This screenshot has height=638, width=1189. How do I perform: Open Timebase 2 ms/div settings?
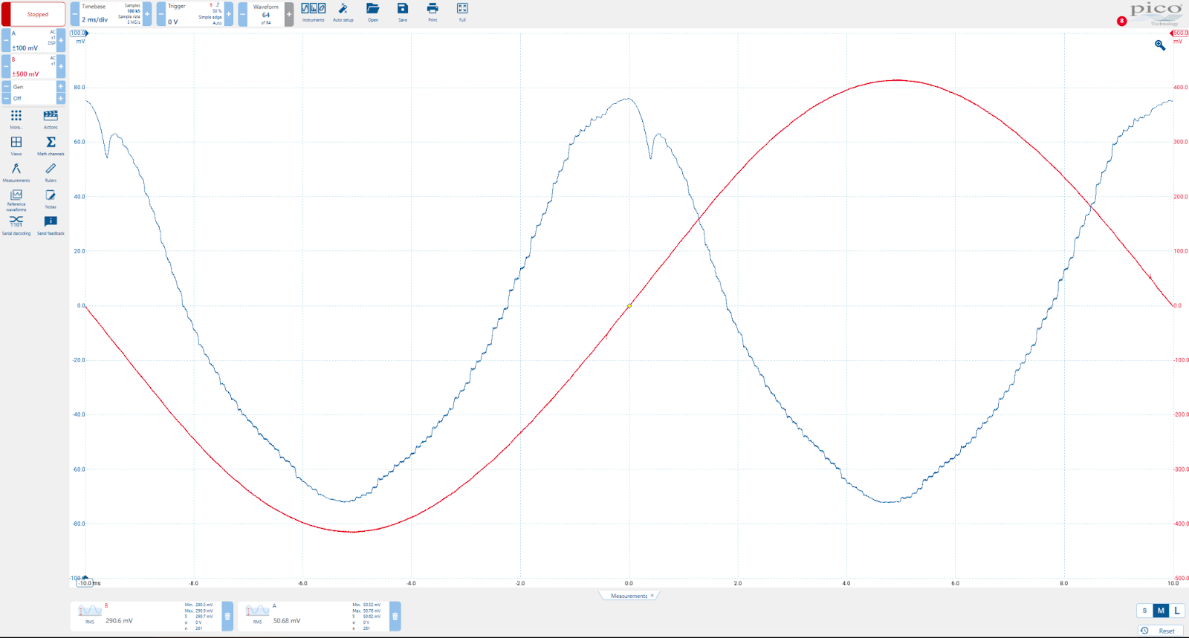[x=111, y=14]
